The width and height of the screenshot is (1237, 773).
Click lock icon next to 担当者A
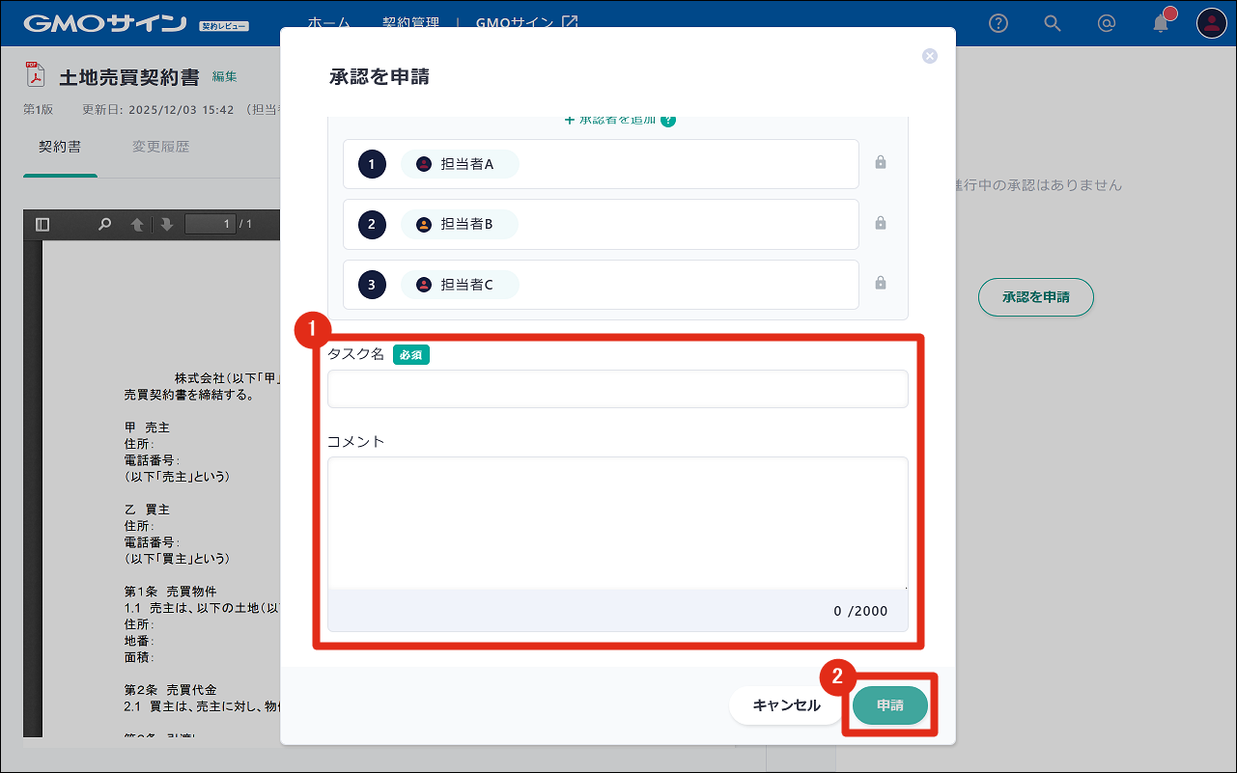click(x=881, y=163)
